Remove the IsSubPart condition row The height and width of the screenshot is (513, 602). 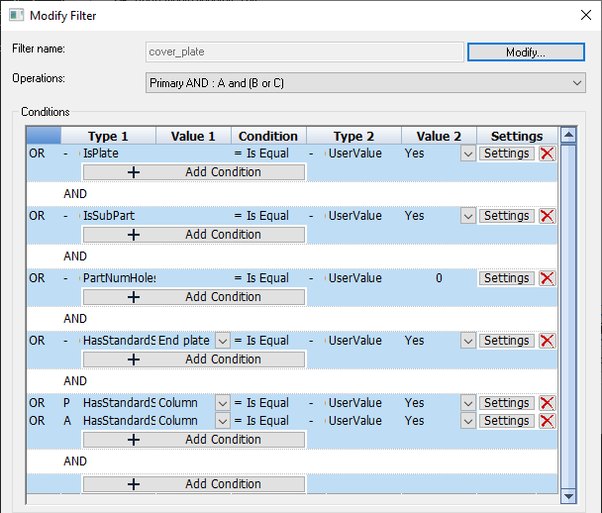pos(547,216)
